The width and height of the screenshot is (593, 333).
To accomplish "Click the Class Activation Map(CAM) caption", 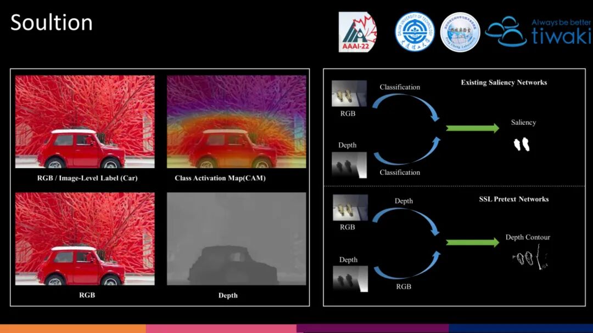I will pos(220,178).
